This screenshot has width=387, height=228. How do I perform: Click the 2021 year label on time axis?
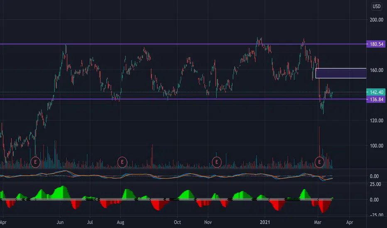[265, 222]
